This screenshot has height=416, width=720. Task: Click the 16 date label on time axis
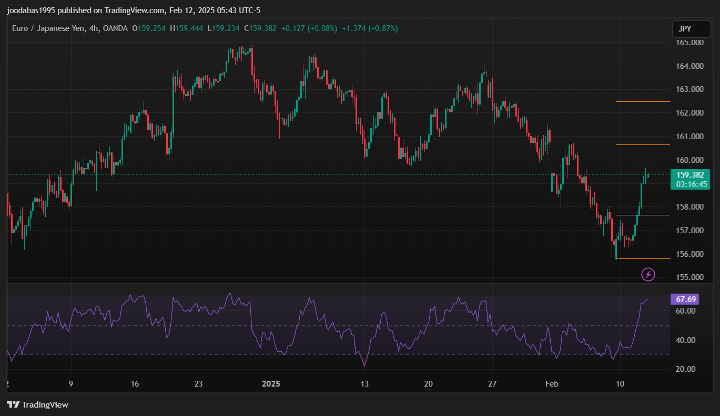[x=135, y=383]
